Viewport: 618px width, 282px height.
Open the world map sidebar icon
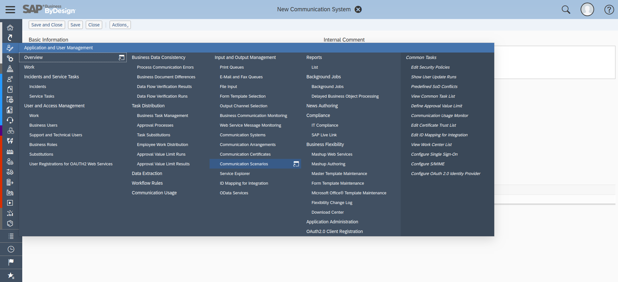(10, 141)
